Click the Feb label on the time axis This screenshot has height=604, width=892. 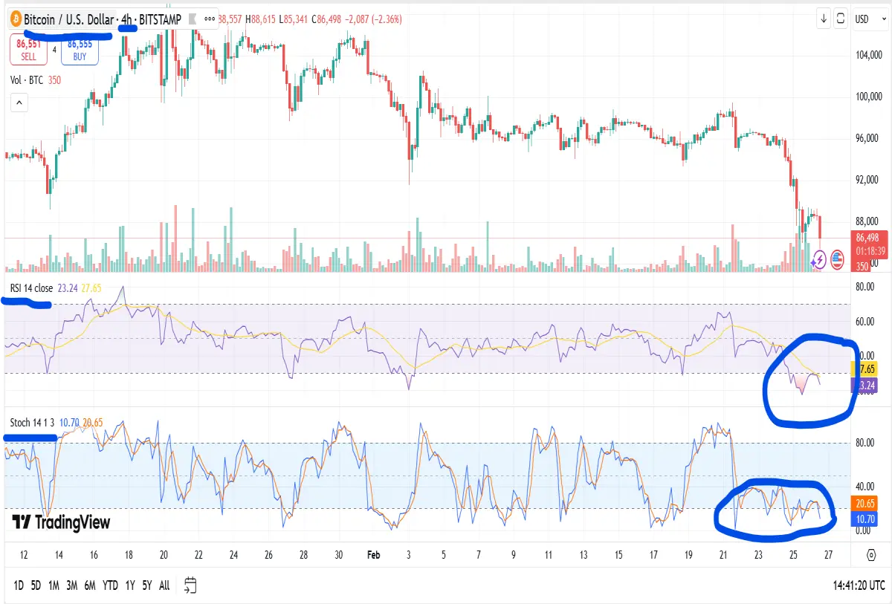[x=372, y=554]
